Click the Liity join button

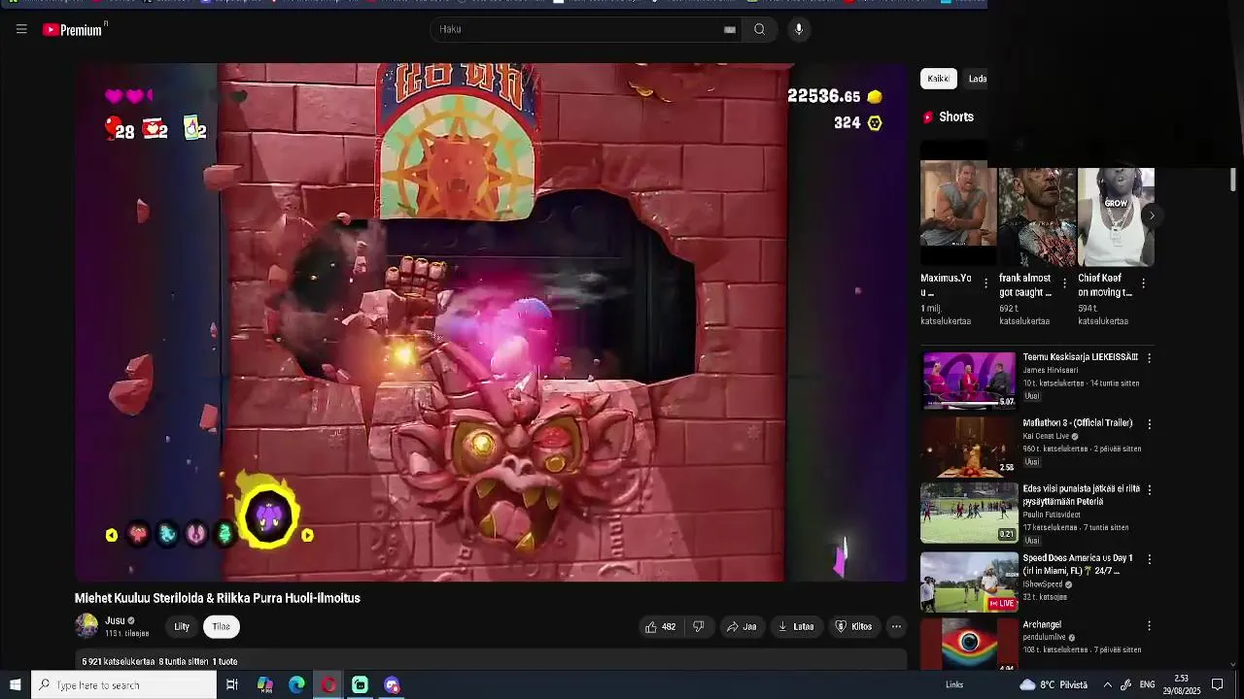click(x=182, y=626)
